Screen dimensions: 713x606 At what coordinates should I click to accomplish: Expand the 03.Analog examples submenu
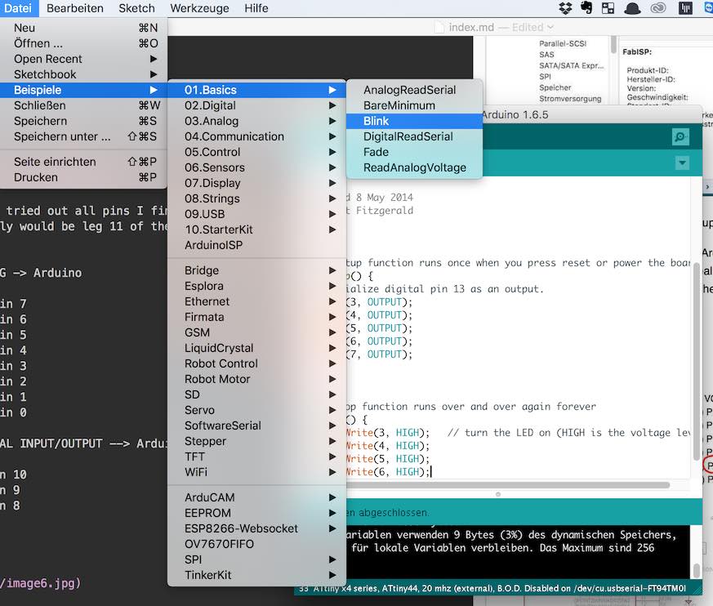(x=257, y=121)
